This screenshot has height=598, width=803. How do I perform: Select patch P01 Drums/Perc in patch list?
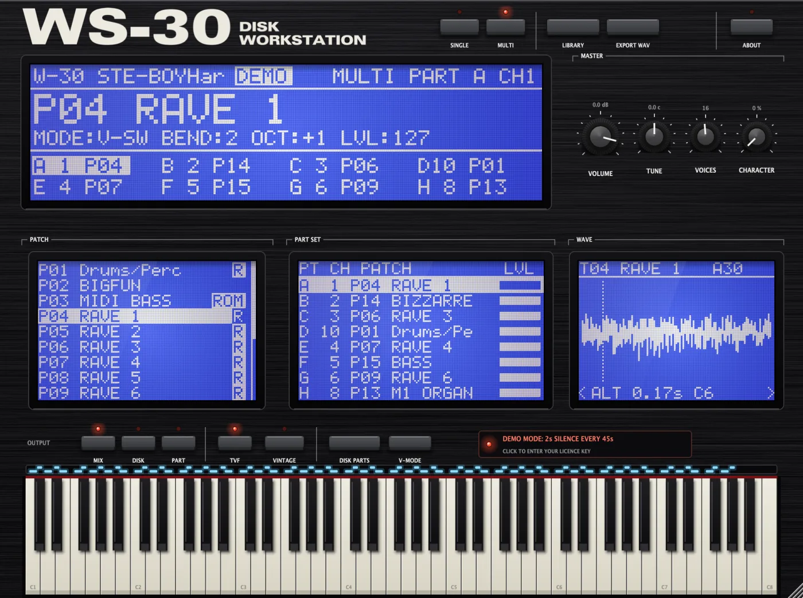(x=142, y=270)
